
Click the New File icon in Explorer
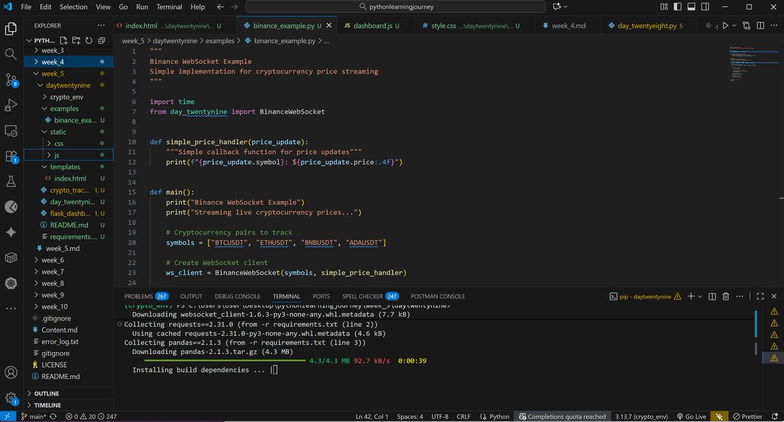pyautogui.click(x=65, y=41)
